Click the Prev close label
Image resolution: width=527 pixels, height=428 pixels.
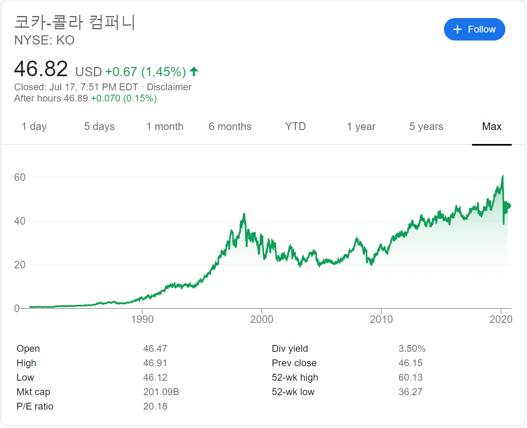294,363
